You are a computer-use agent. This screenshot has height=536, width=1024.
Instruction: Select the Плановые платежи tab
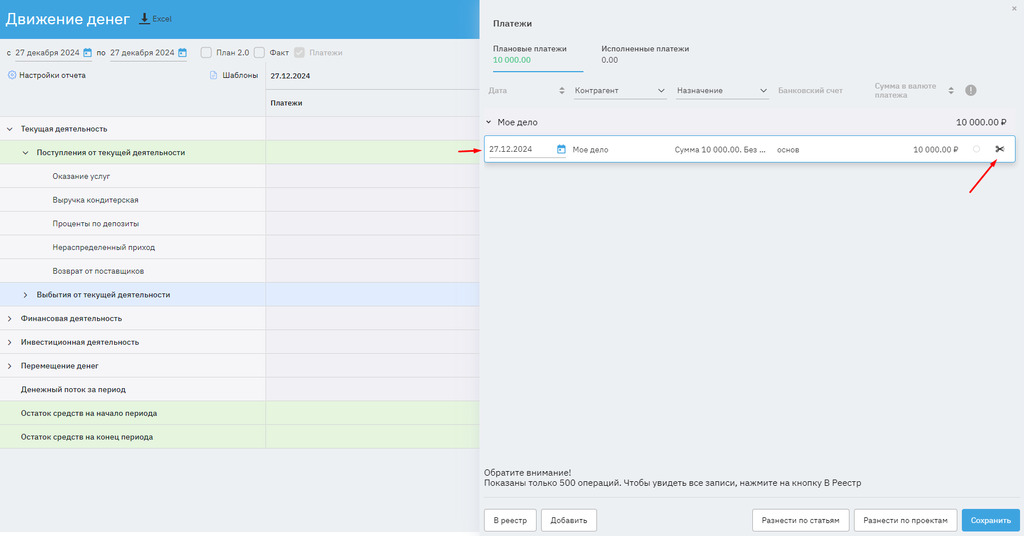(530, 54)
